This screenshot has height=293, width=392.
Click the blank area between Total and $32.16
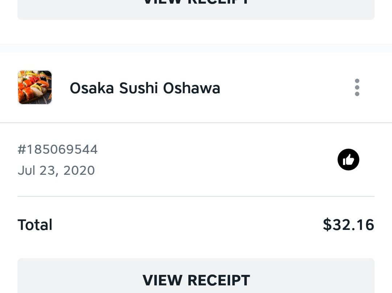click(x=188, y=224)
